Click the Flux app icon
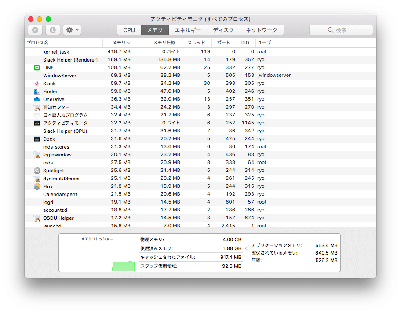This screenshot has height=313, width=401. click(x=37, y=186)
